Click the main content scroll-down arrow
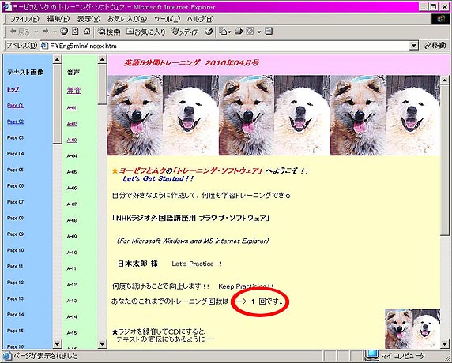 pos(444,344)
